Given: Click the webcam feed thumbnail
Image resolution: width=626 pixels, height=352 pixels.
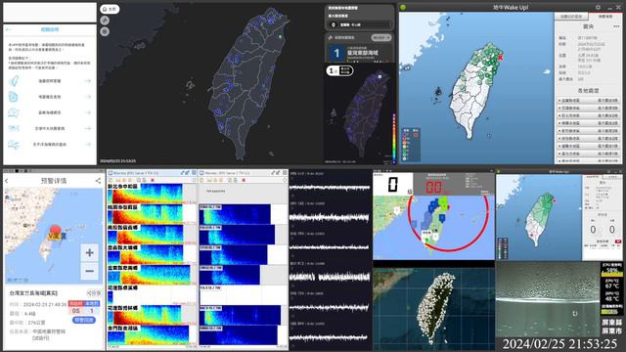Looking at the screenshot, I should coord(548,300).
